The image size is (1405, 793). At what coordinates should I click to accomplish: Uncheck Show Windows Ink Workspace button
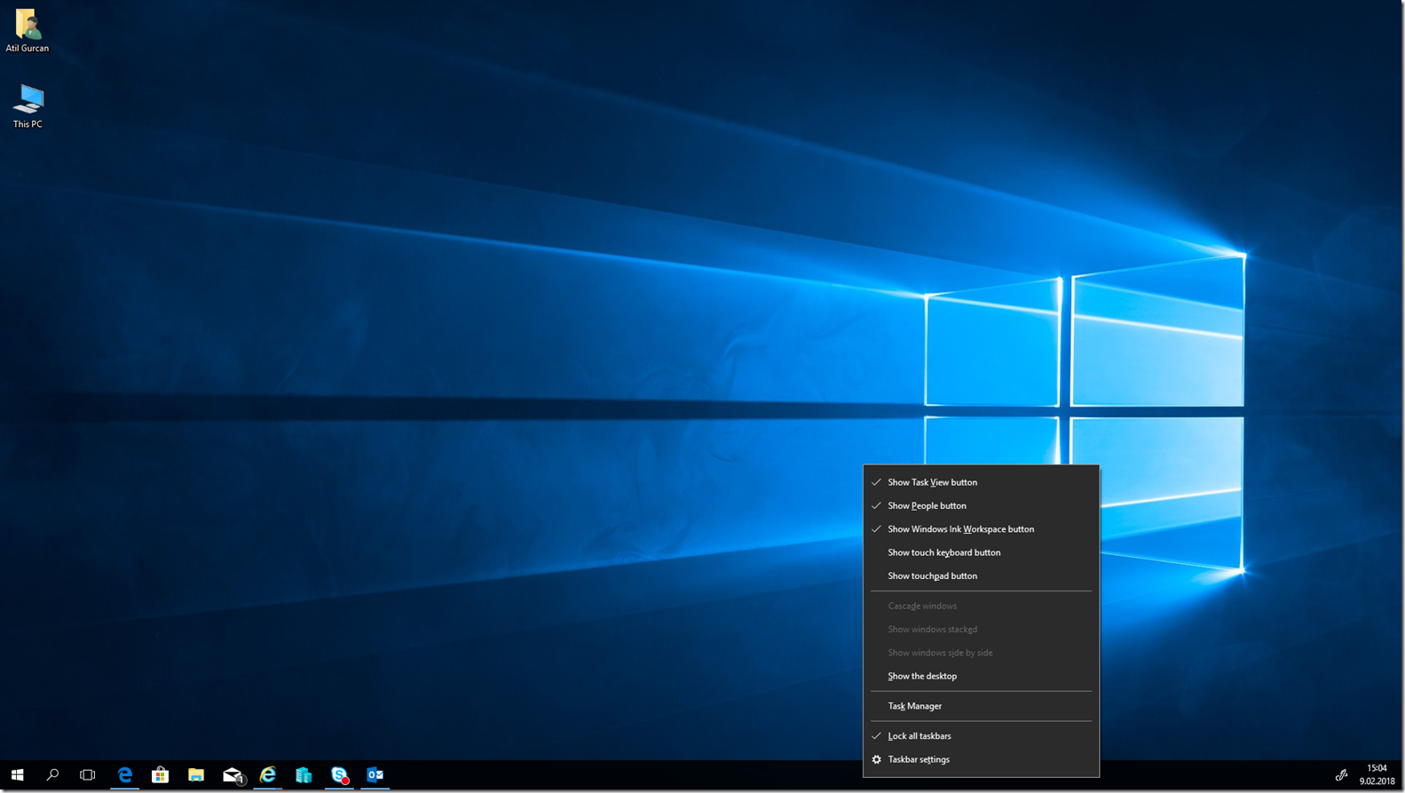click(x=981, y=529)
